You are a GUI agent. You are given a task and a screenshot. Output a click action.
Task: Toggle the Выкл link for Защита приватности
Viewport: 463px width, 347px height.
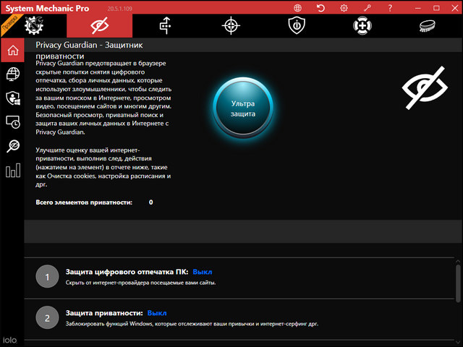pyautogui.click(x=157, y=313)
